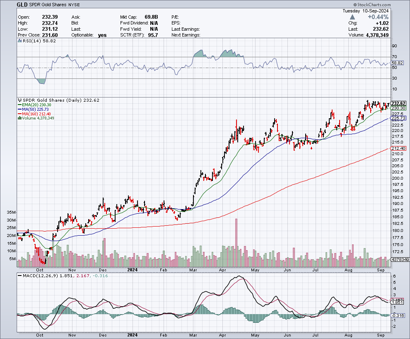410x339 pixels.
Task: Click the red MA(160) legend line marker
Action: [19, 114]
